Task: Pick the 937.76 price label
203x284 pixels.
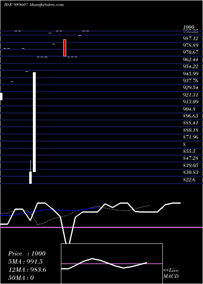Action: tap(190, 81)
